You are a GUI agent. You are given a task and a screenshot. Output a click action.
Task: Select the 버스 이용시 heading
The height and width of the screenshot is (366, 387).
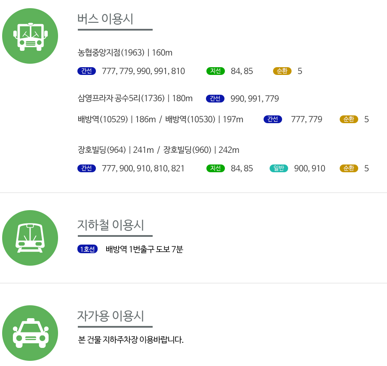coord(105,19)
